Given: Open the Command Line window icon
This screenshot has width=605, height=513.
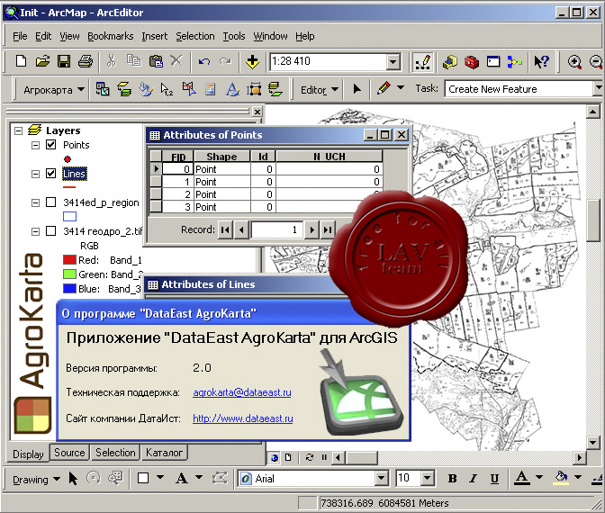Looking at the screenshot, I should 493,62.
